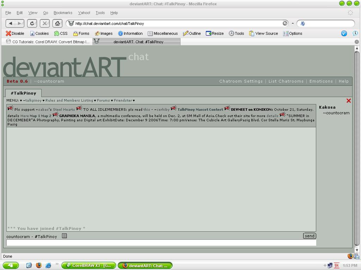Click the Go arrow in the address bar
The width and height of the screenshot is (361, 270).
[x=285, y=24]
